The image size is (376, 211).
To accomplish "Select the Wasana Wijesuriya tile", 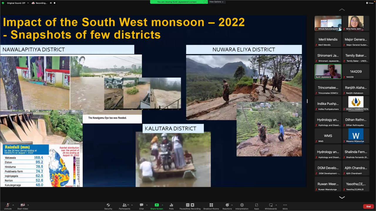I will (x=356, y=136).
